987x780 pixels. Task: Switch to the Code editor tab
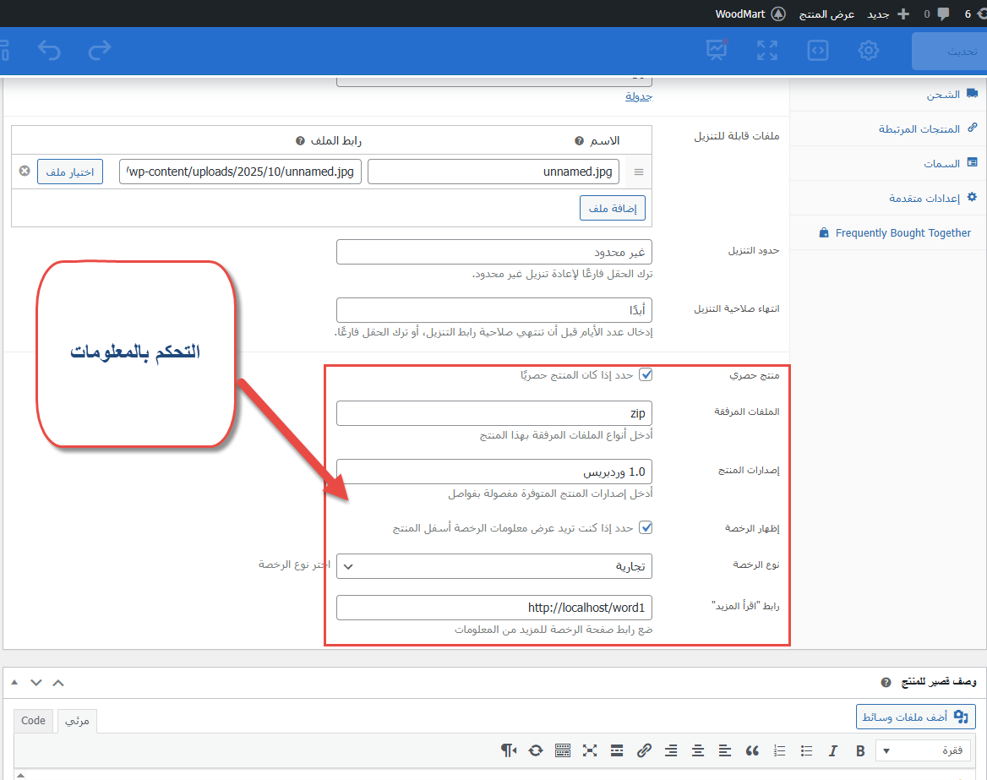[x=34, y=720]
